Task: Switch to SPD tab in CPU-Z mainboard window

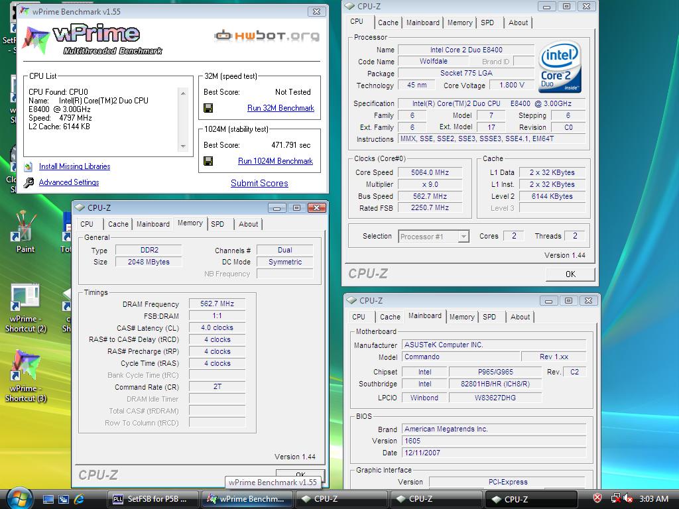Action: pos(489,316)
